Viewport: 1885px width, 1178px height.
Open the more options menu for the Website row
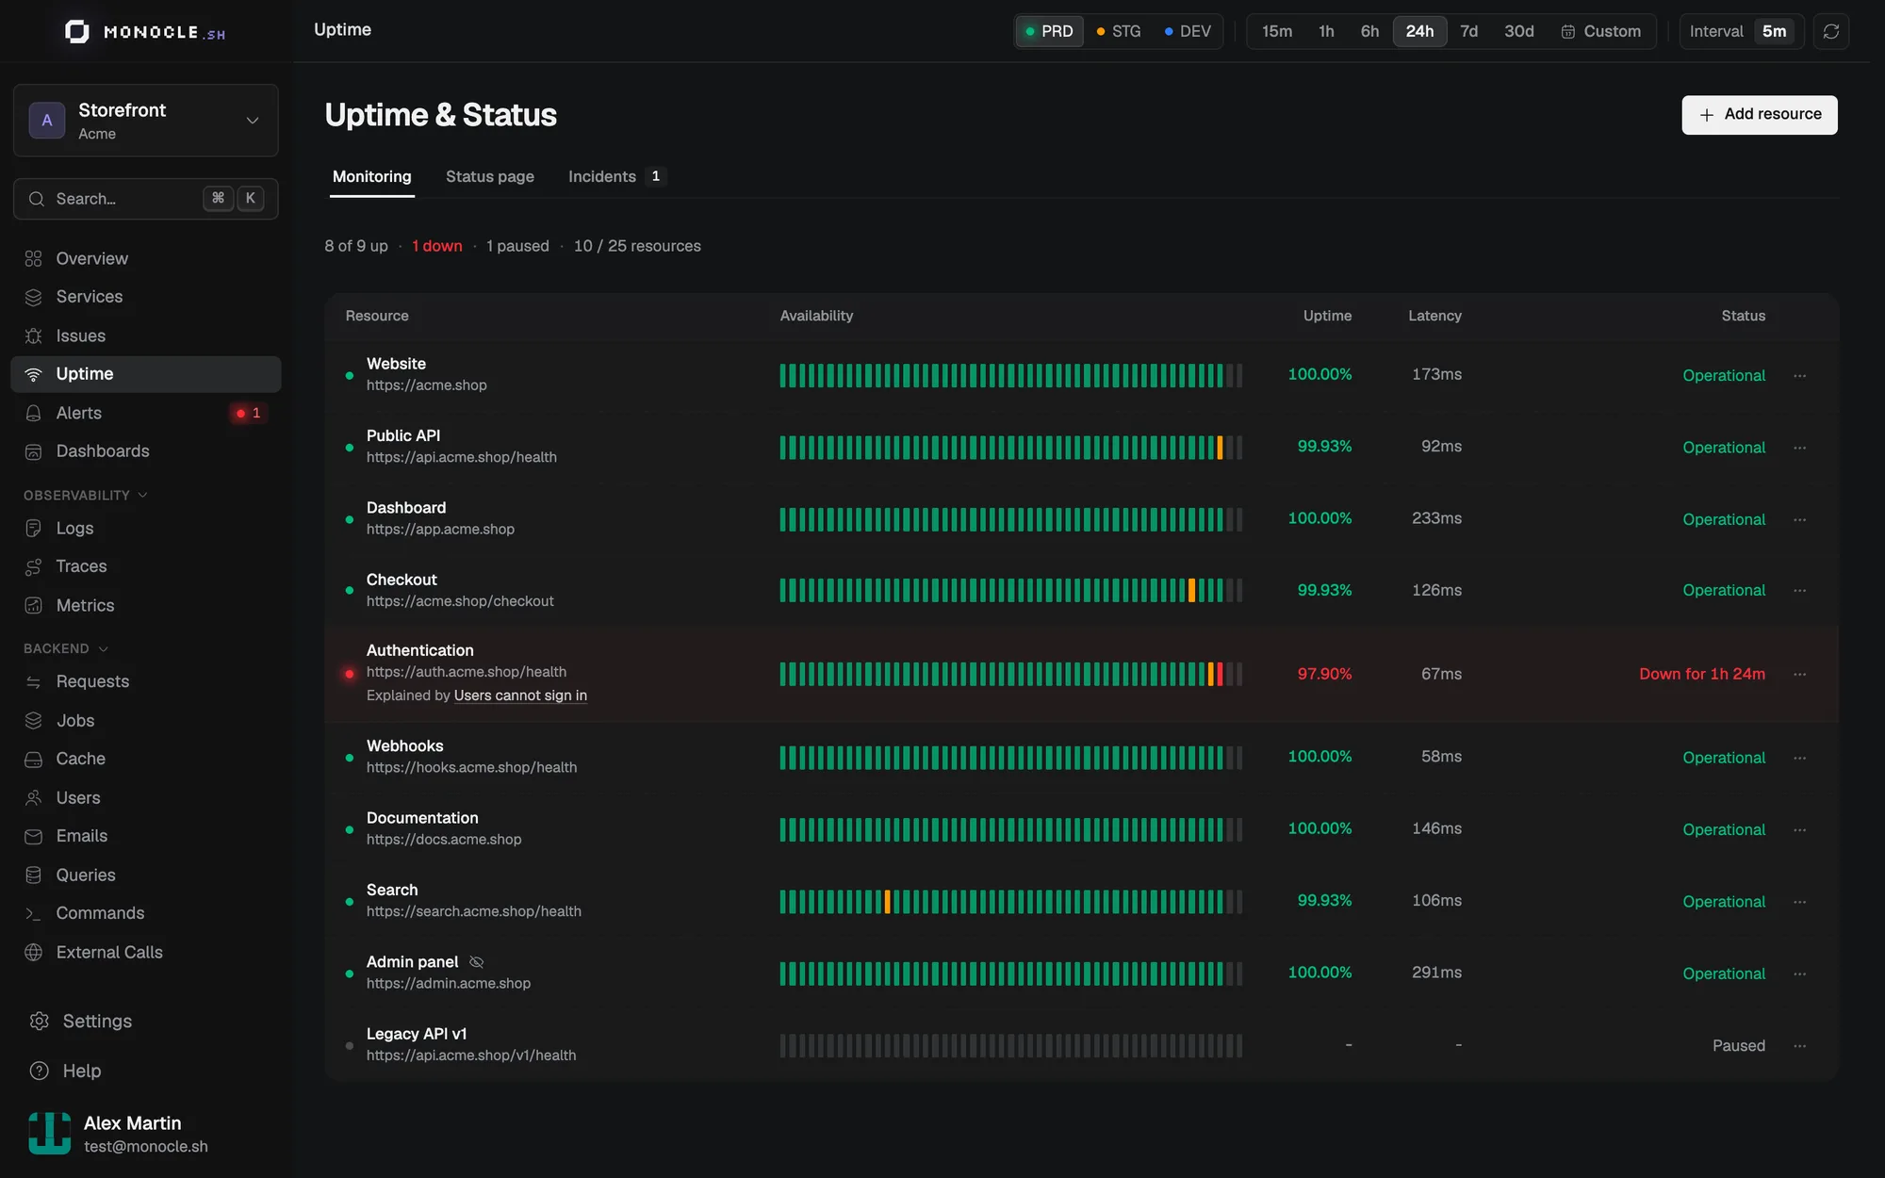pyautogui.click(x=1799, y=375)
